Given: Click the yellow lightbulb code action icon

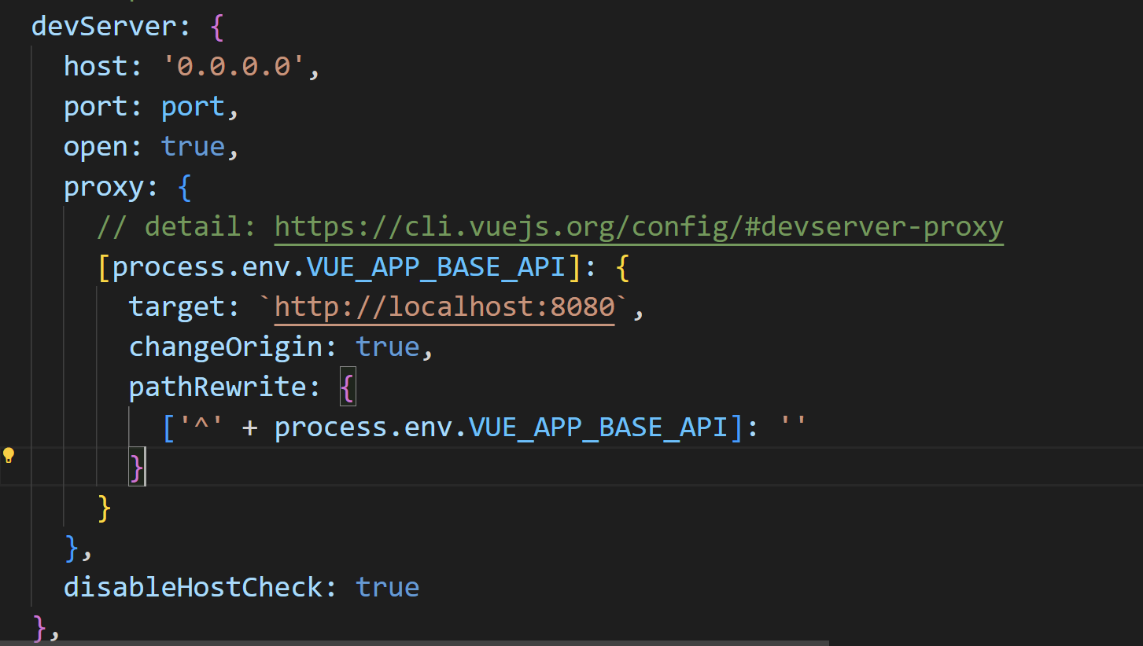Looking at the screenshot, I should [9, 455].
